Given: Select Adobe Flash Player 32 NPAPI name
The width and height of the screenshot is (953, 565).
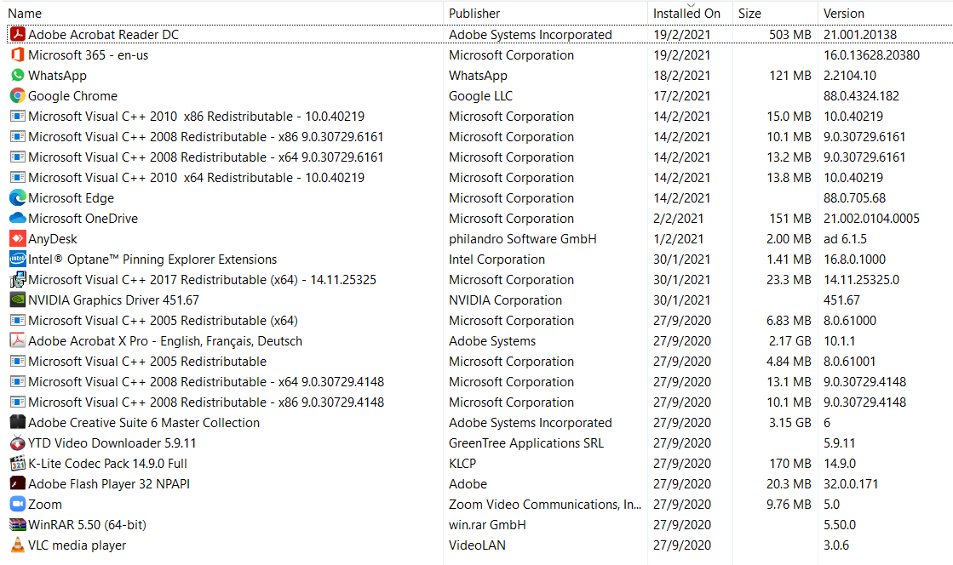Looking at the screenshot, I should [109, 483].
